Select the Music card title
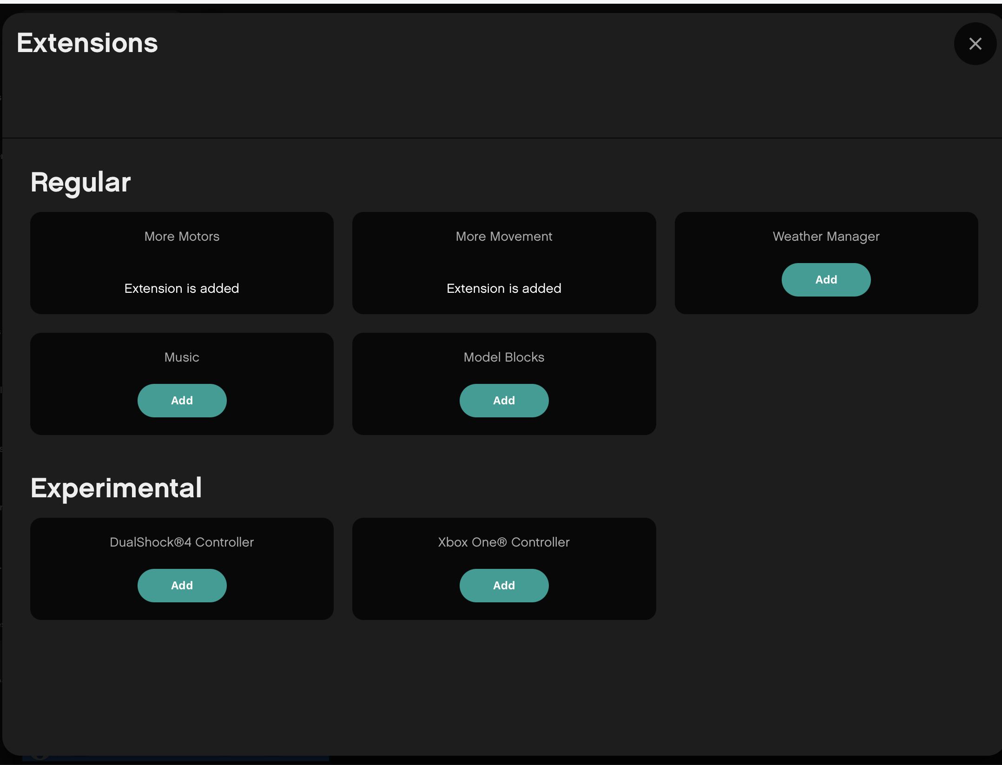The height and width of the screenshot is (765, 1002). coord(182,357)
